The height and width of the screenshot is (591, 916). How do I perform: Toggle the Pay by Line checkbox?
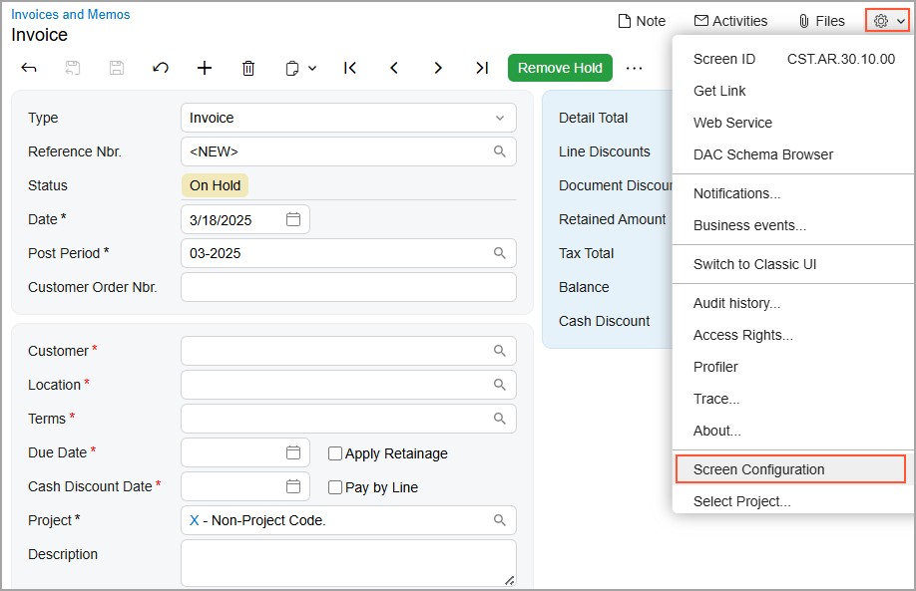335,487
